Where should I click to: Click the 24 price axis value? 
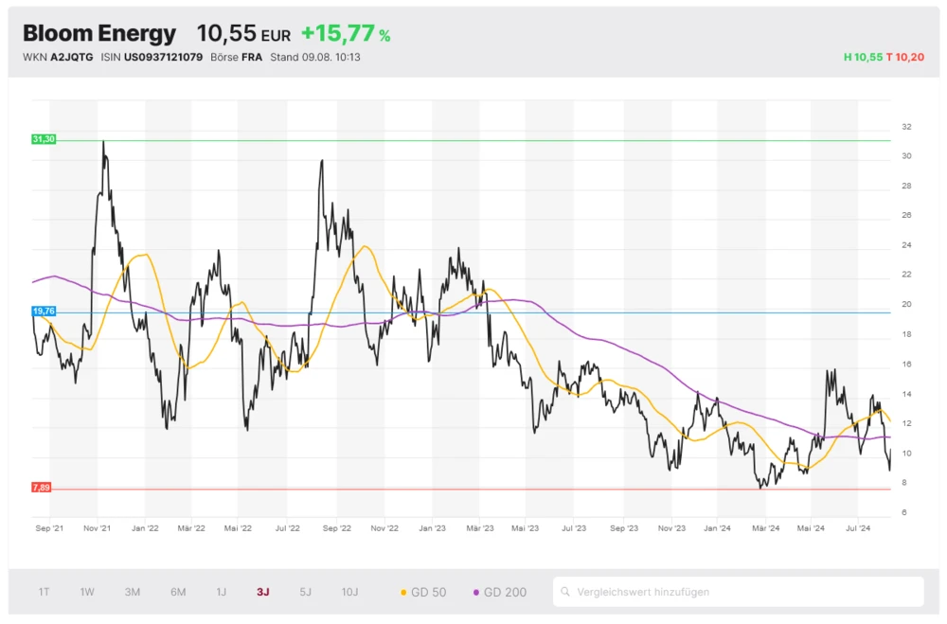tap(906, 245)
